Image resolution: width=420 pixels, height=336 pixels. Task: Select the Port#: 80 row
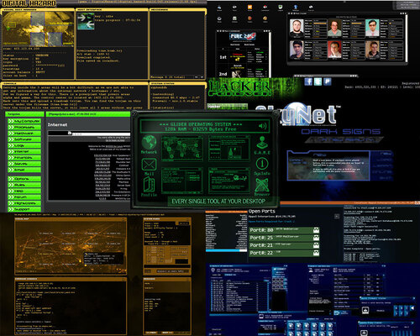coord(285,230)
